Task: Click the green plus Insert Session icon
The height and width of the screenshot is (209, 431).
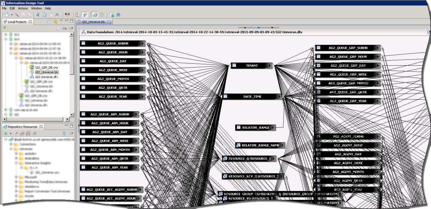Action: 5,133
